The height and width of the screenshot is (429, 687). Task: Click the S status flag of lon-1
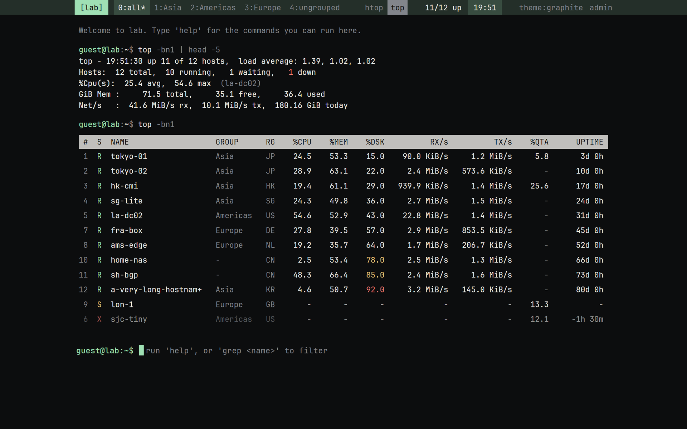pyautogui.click(x=99, y=305)
